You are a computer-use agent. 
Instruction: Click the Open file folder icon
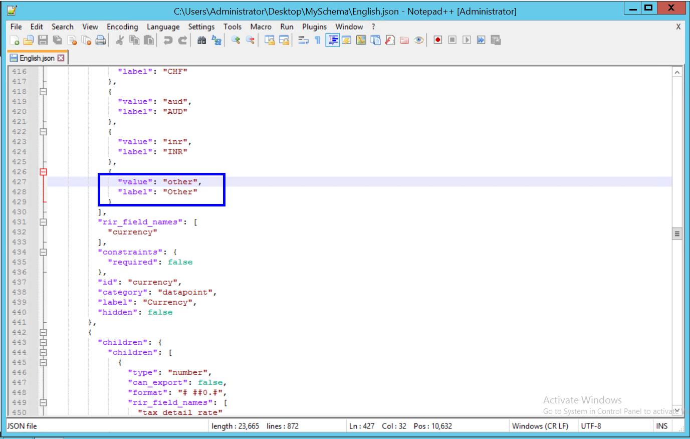click(29, 41)
